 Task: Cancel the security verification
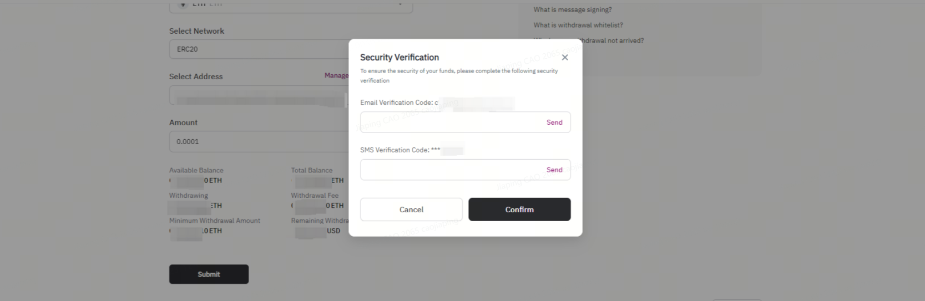[x=411, y=210]
